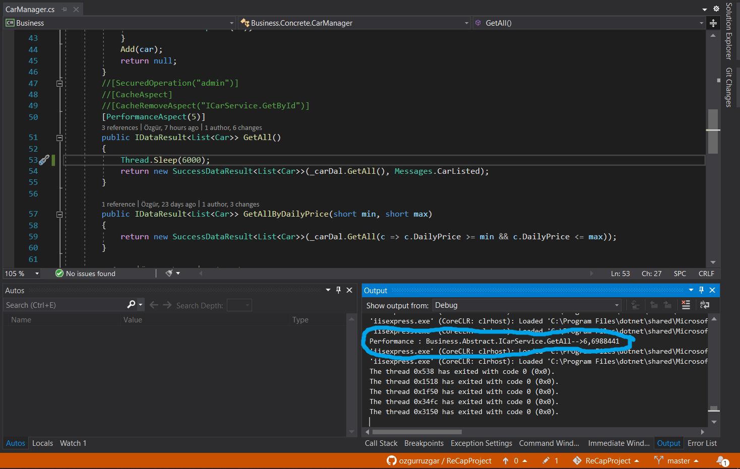Open the ozgurruzgar / ReCapProject GitHub repository indicator
The image size is (740, 469).
439,461
